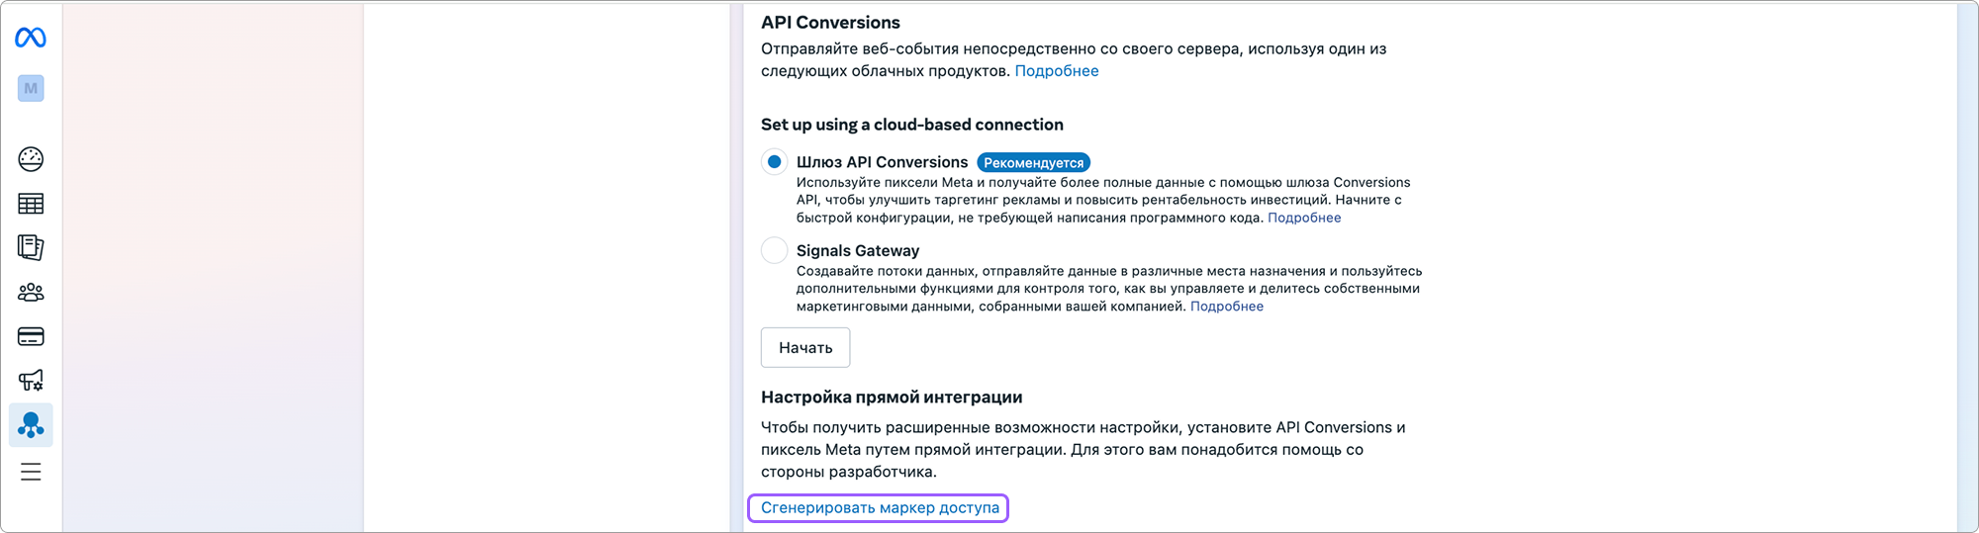Screen dimensions: 1979x533
Task: Open Подробнее link in Шлюз API description
Action: click(x=1304, y=218)
